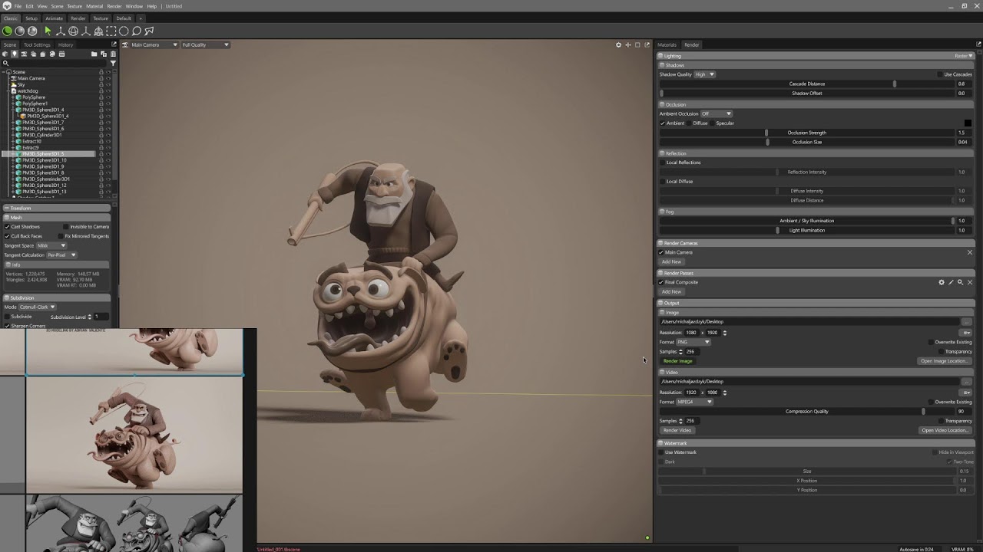Viewport: 983px width, 552px height.
Task: Switch to Tool Settings tab
Action: (x=37, y=44)
